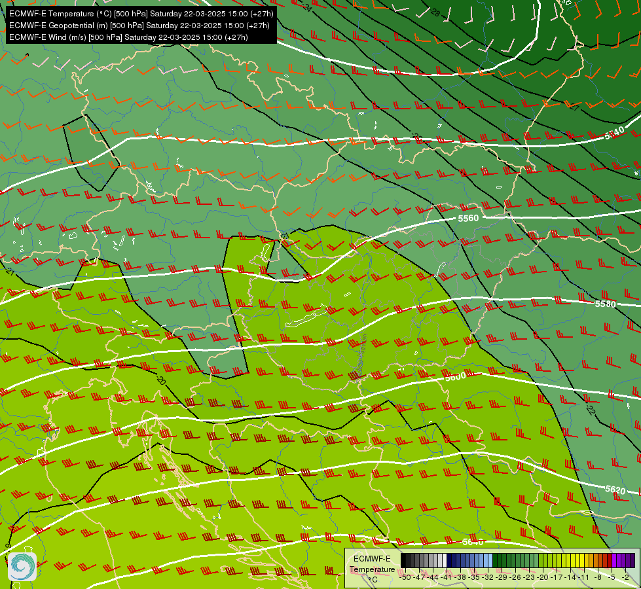The image size is (641, 589).
Task: Click the 'ECMWF-E Temperature °C' colorbar legend title
Action: coord(372,569)
